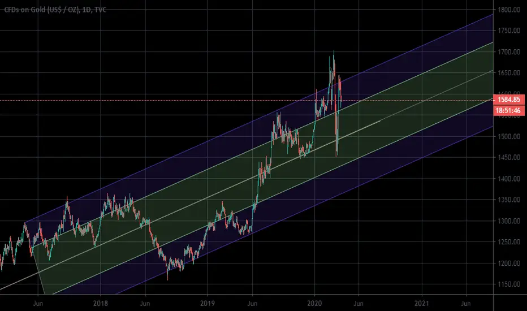Click the 1650.00 price axis label
The height and width of the screenshot is (311, 527).
[x=508, y=73]
